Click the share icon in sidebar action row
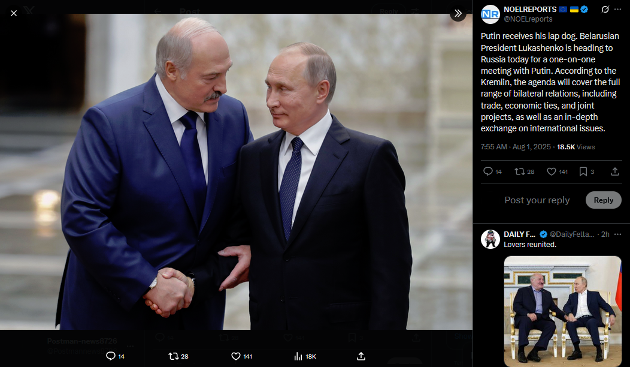The width and height of the screenshot is (630, 367). coord(615,172)
